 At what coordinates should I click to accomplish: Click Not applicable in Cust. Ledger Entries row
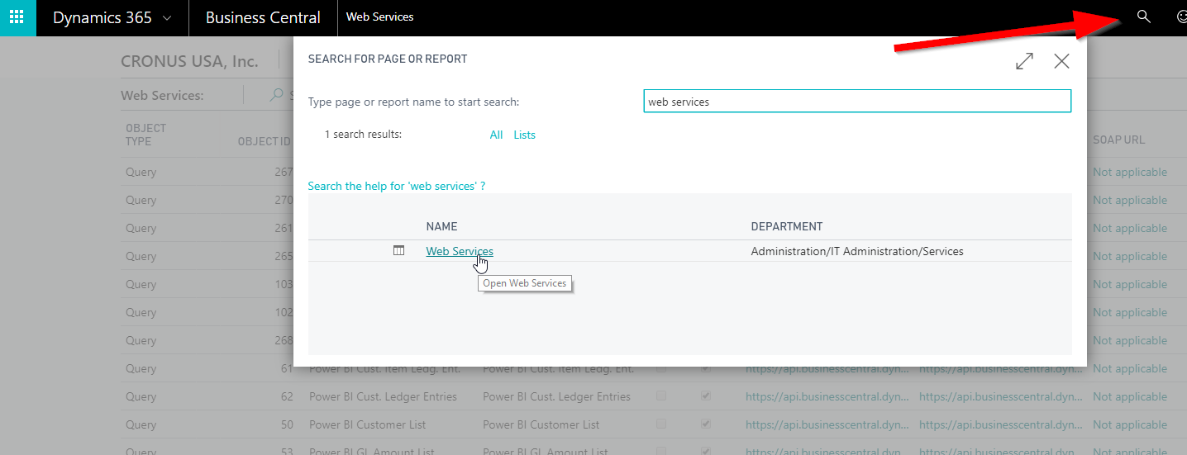[x=1130, y=396]
